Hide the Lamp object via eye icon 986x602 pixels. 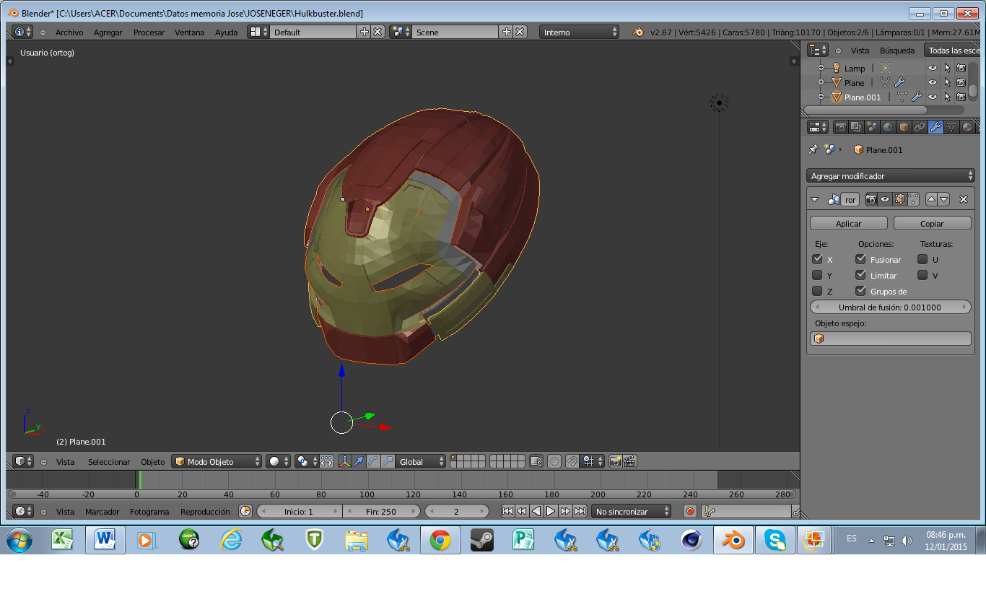[x=933, y=68]
